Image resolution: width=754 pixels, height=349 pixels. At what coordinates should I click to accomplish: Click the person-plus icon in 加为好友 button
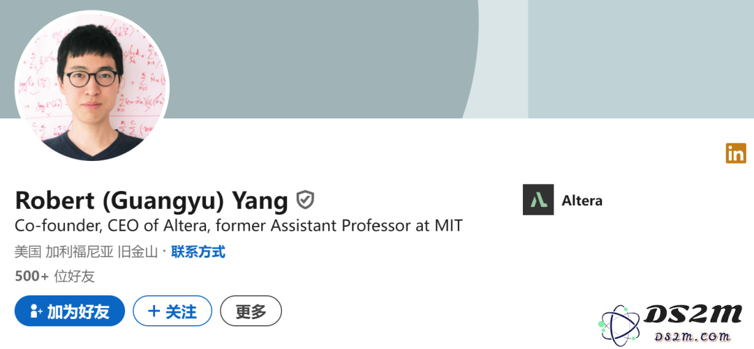pyautogui.click(x=36, y=311)
